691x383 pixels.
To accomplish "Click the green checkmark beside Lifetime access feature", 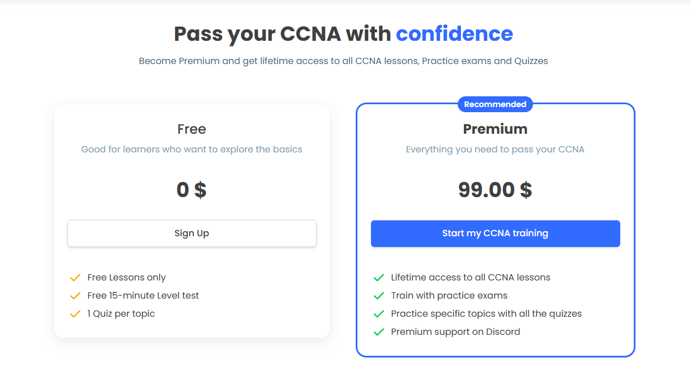I will point(378,277).
